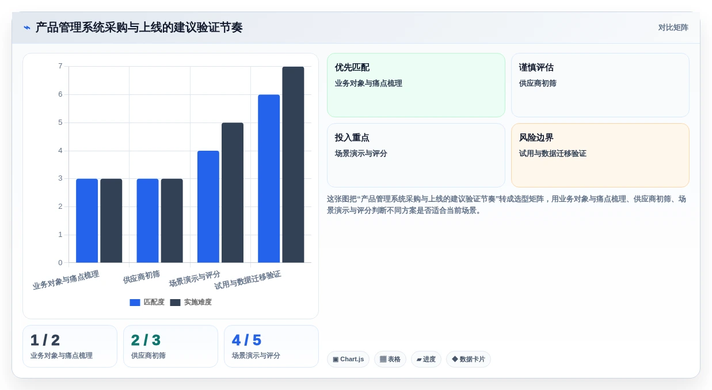Click the description paragraph below the matrix

point(507,205)
